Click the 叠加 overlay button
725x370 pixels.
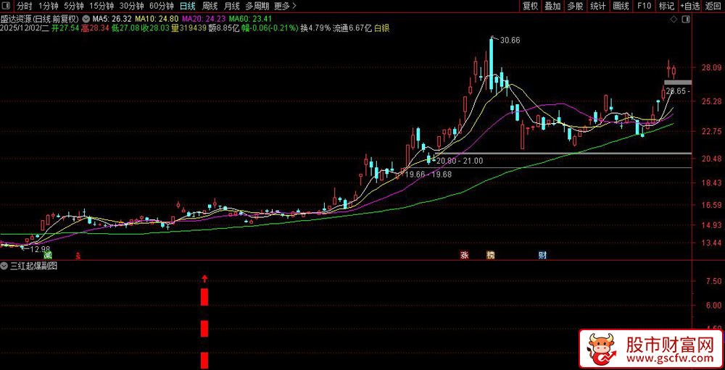552,6
